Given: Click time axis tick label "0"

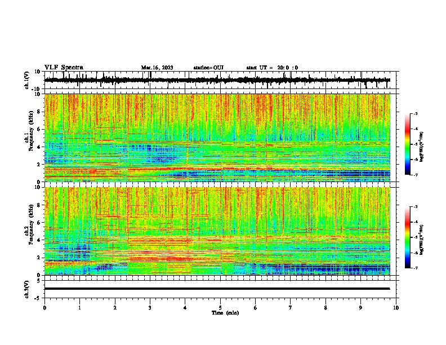Looking at the screenshot, I should click(x=44, y=308).
